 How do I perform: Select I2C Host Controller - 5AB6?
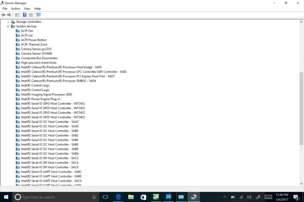[50, 144]
